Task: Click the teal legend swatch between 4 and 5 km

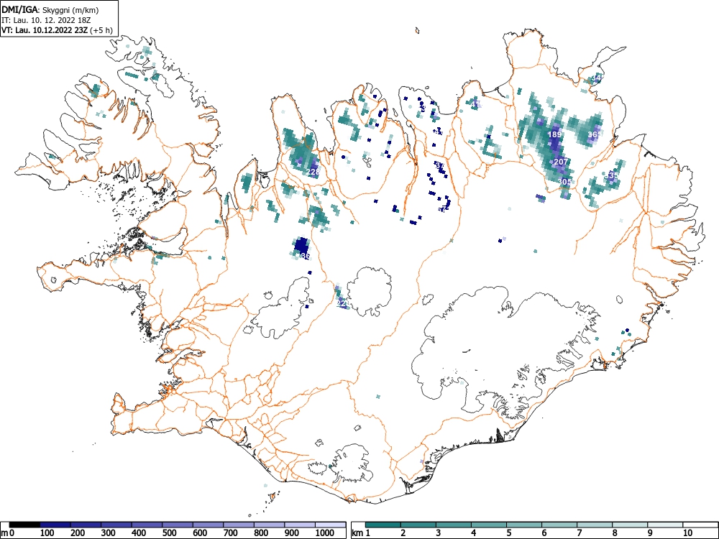Action: [489, 525]
